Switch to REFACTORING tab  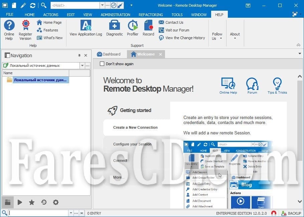coord(151,15)
